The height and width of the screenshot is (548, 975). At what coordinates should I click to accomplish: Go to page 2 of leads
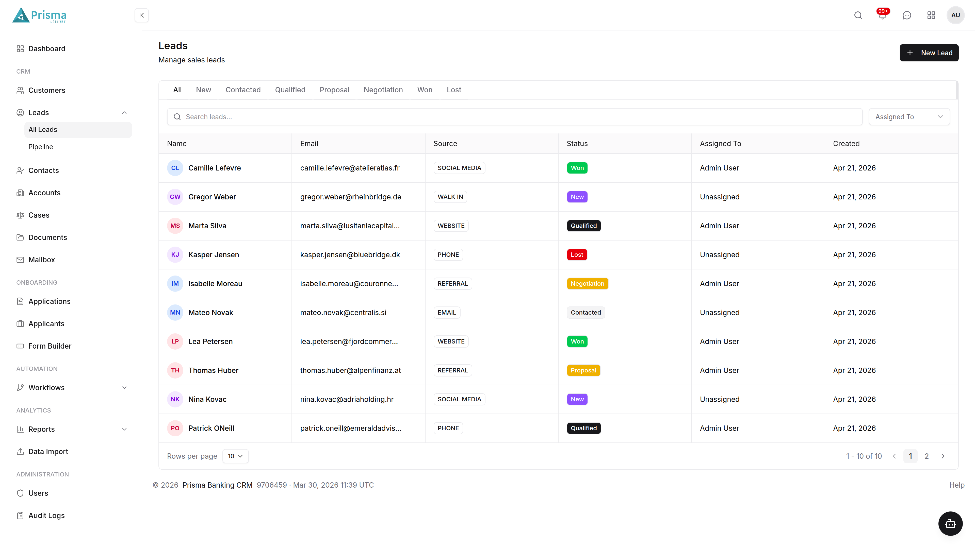pos(927,456)
